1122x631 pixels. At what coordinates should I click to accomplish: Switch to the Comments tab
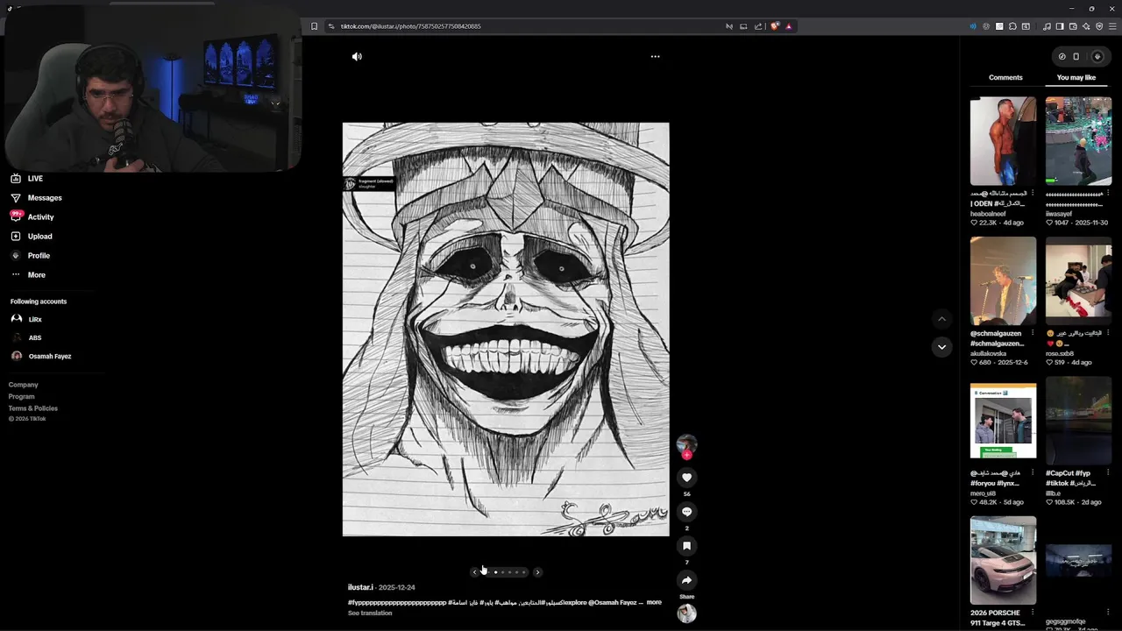coord(1005,77)
